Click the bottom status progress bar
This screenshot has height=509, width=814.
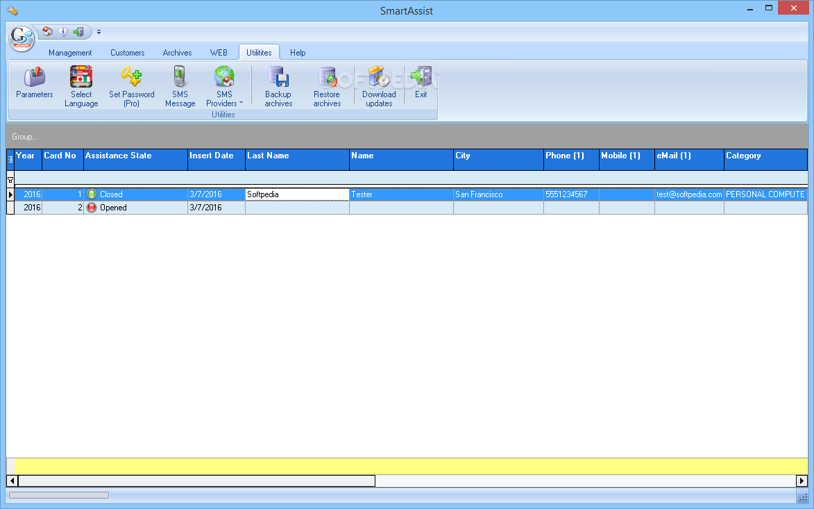(x=59, y=495)
